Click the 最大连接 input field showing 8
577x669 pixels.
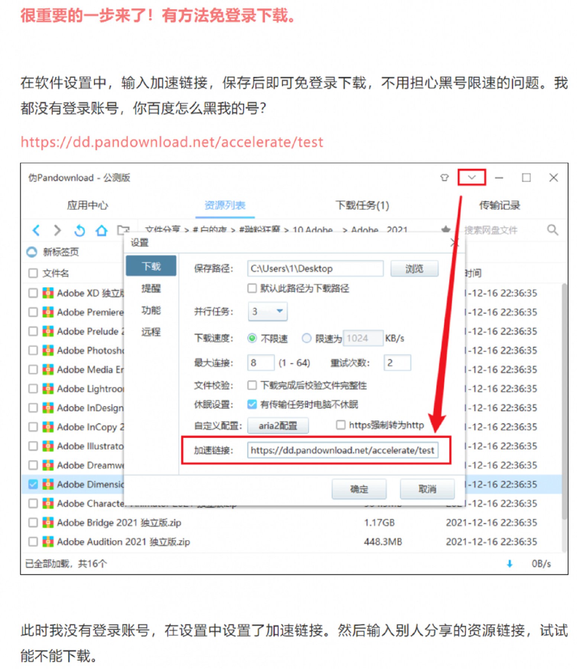click(x=261, y=363)
